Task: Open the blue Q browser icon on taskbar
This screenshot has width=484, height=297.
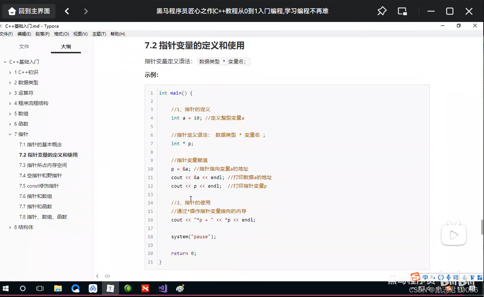Action: (75, 288)
